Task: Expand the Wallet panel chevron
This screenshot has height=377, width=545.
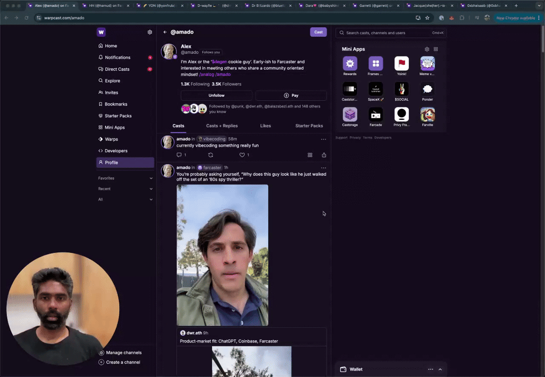Action: tap(440, 370)
